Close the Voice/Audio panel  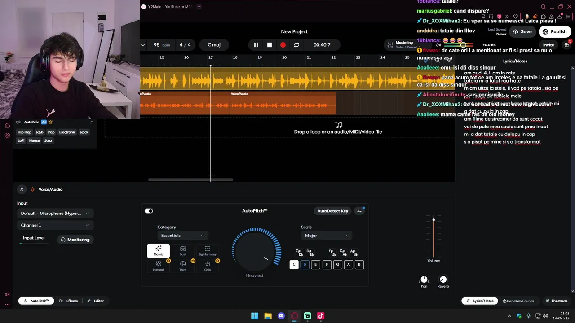[22, 189]
